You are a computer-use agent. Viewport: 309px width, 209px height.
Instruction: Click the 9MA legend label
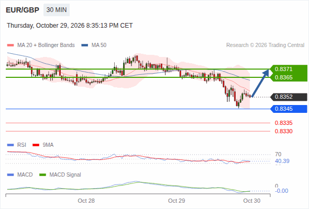(48, 145)
